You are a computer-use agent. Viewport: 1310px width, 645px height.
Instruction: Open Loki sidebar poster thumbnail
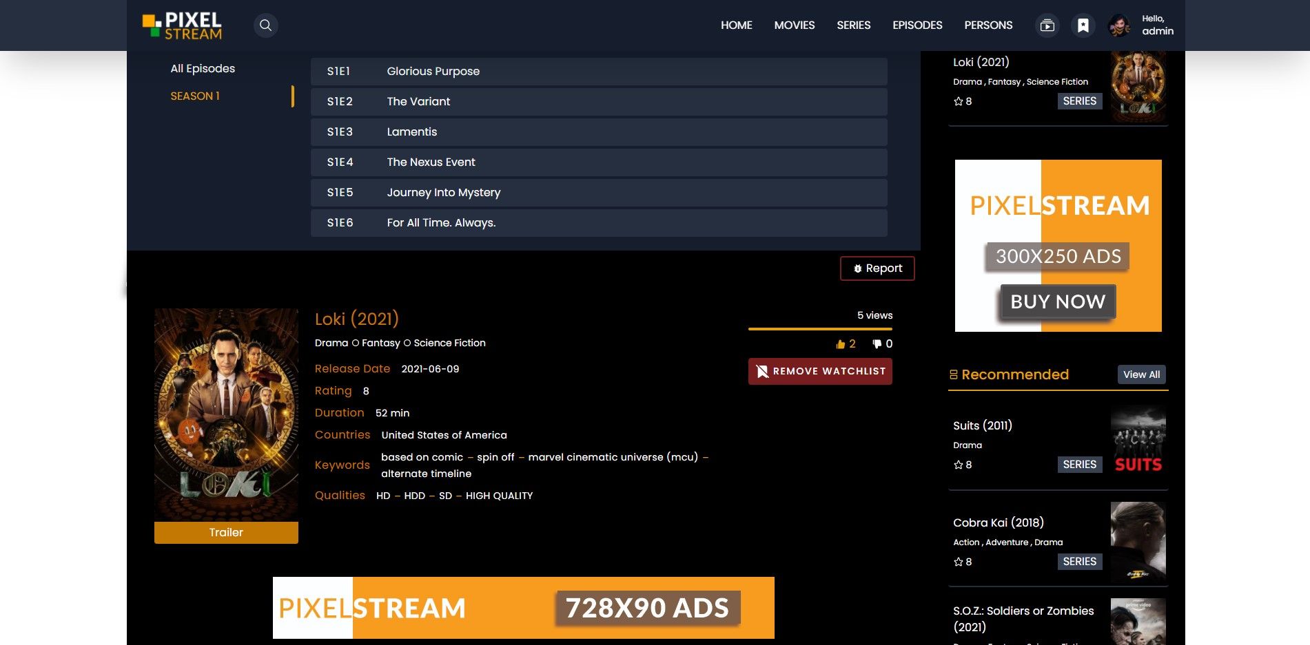[1138, 86]
